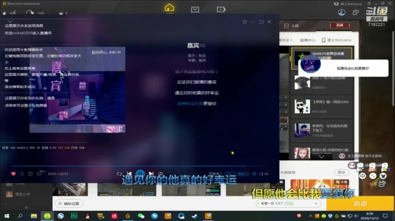Open Windows Start menu
Viewport: 395px width, 221px height.
(x=7, y=216)
